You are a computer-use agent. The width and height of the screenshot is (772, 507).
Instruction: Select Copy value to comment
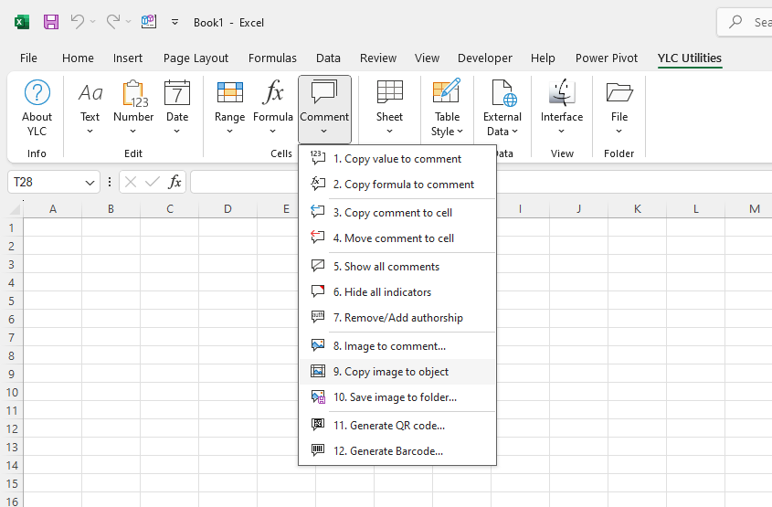[x=397, y=159]
